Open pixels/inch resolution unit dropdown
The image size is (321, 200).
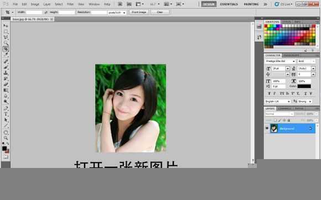117,13
